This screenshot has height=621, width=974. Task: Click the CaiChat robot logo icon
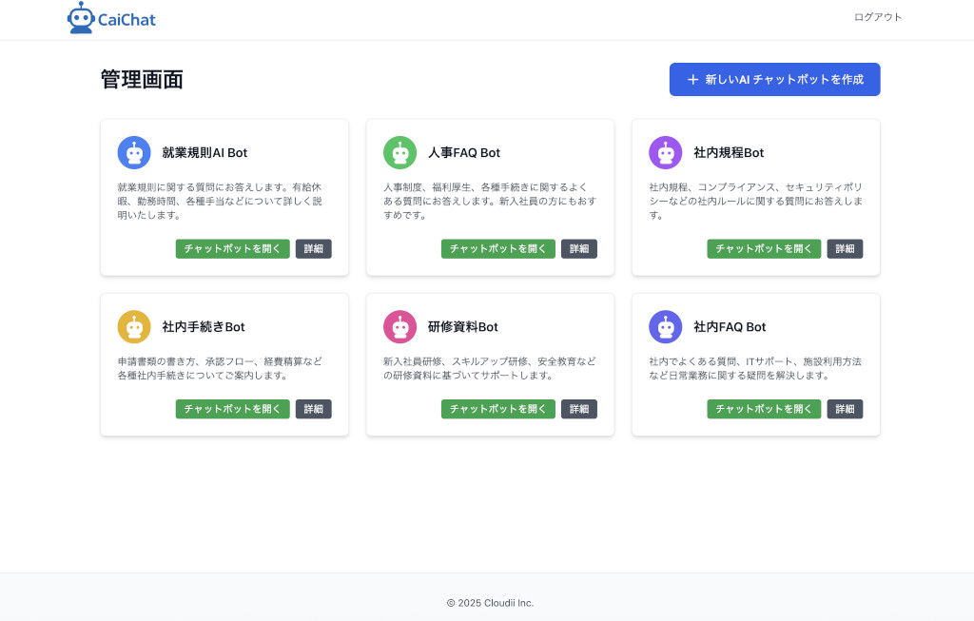pos(81,18)
